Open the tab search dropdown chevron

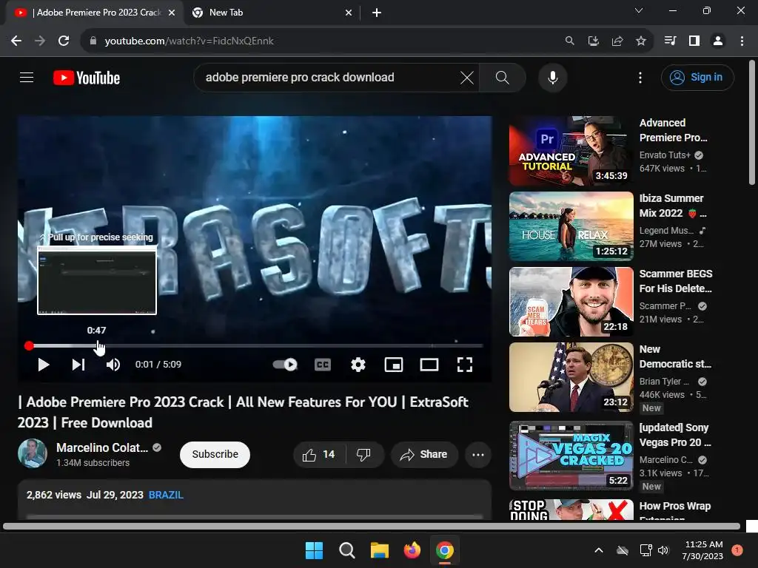pyautogui.click(x=639, y=10)
